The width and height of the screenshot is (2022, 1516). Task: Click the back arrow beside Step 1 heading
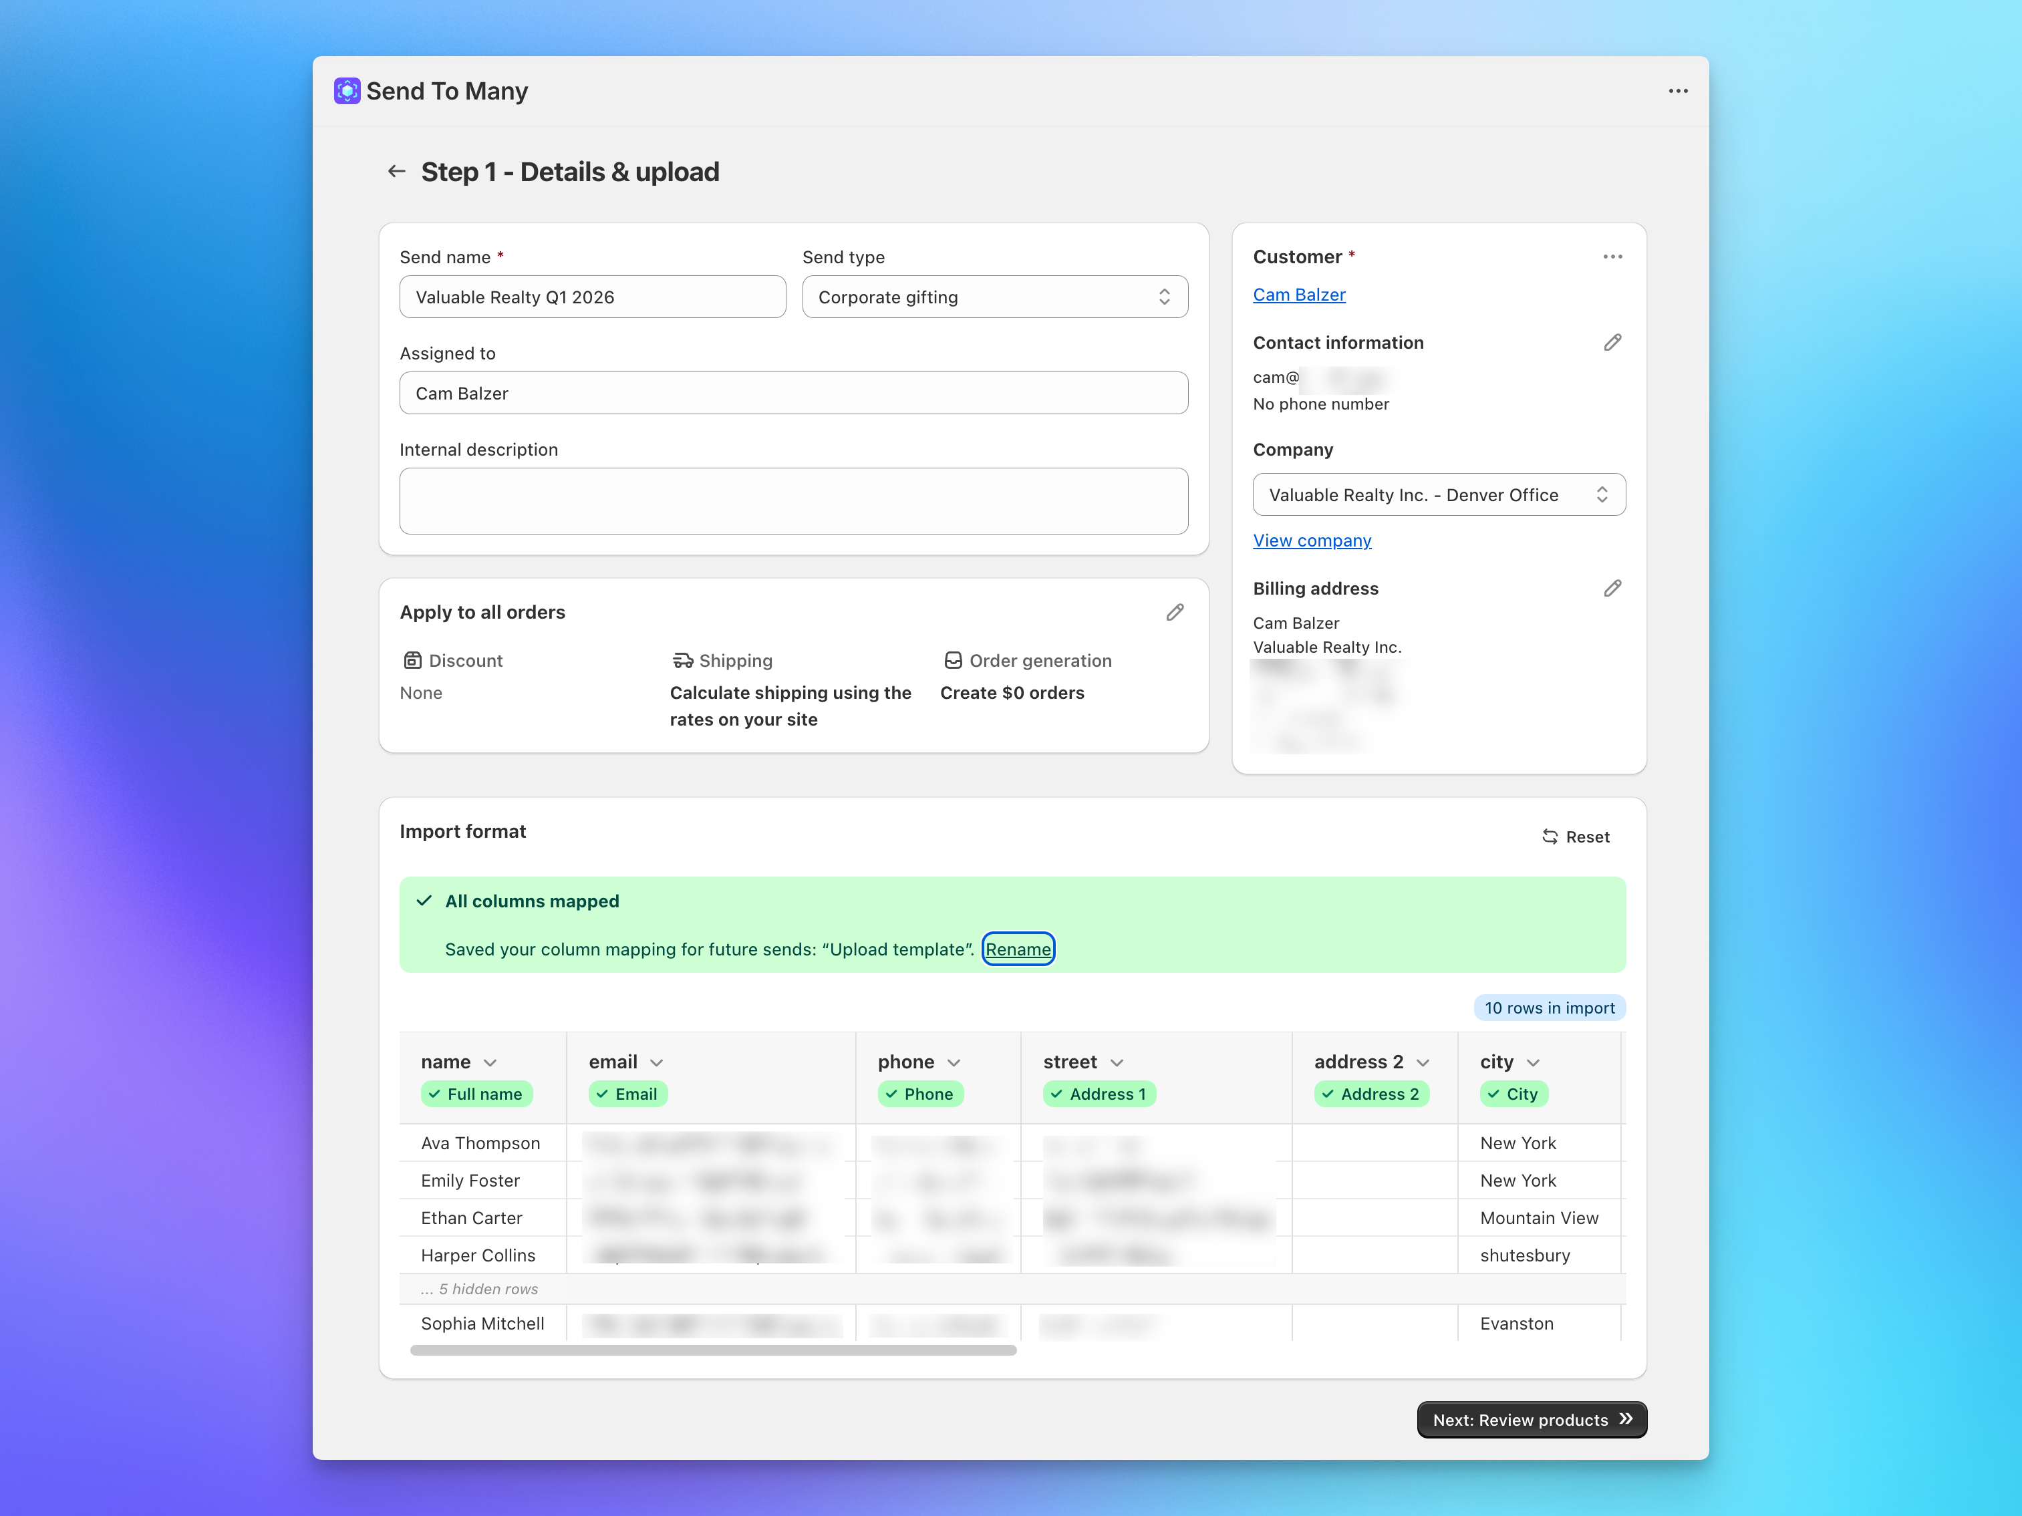[396, 171]
